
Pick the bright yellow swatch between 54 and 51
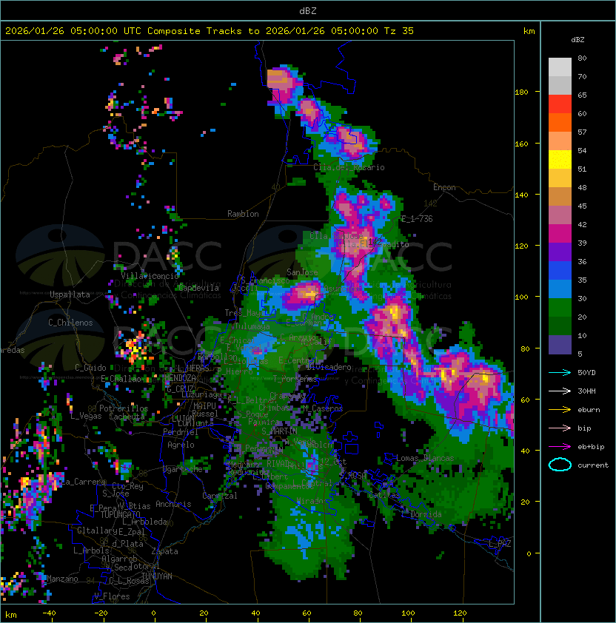pyautogui.click(x=560, y=160)
